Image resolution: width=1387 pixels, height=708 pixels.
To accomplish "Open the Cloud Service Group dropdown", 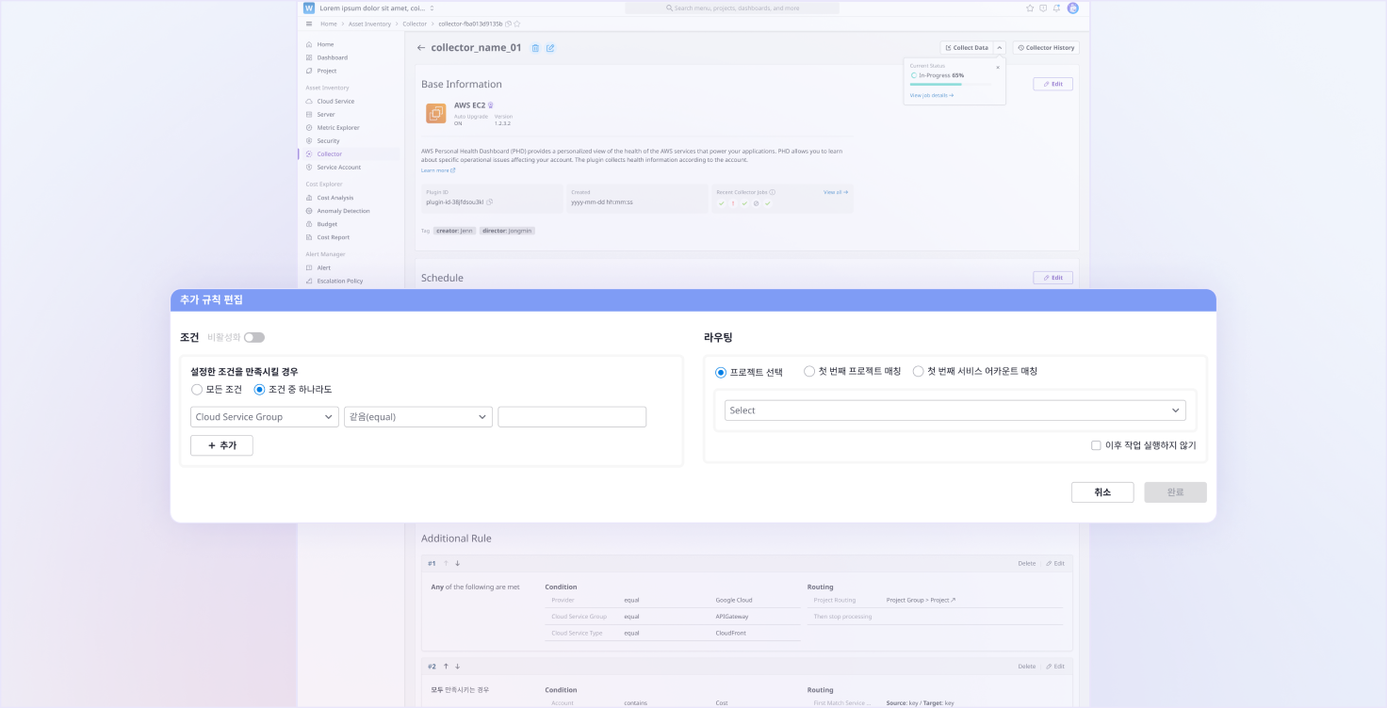I will (x=264, y=417).
